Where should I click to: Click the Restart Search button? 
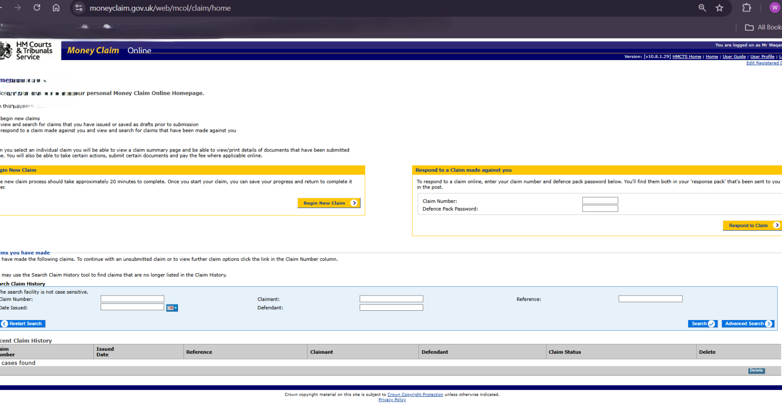[x=23, y=323]
